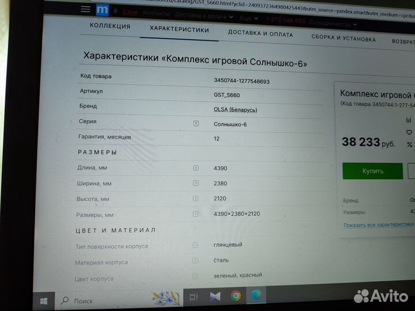Screen dimensions: 415x311
Task: Click the Гарантия, месяцев label
Action: click(104, 137)
